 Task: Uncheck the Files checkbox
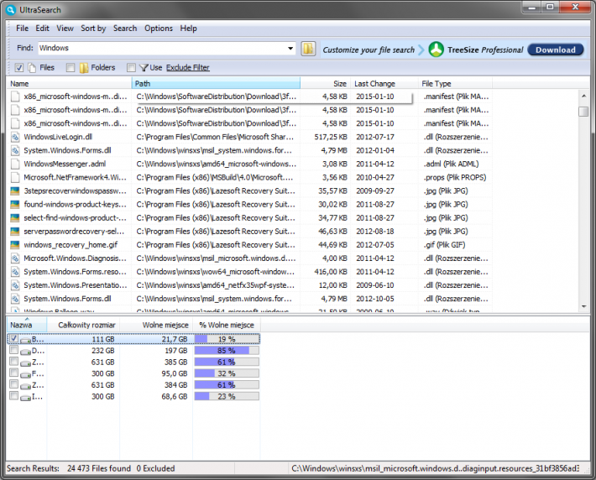[19, 68]
